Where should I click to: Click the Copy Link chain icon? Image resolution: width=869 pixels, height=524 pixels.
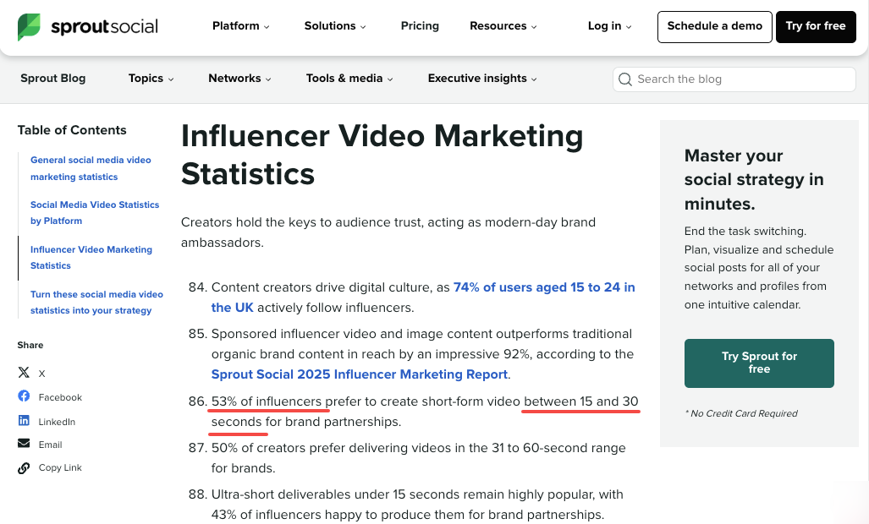(x=24, y=468)
